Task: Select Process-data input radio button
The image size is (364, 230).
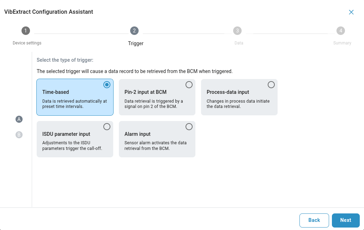Action: click(x=271, y=85)
